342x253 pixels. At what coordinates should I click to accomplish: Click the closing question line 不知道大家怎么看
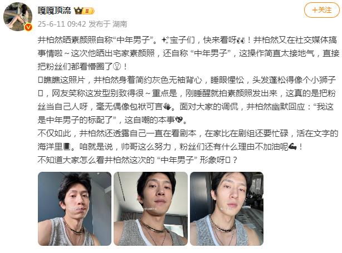(137, 160)
